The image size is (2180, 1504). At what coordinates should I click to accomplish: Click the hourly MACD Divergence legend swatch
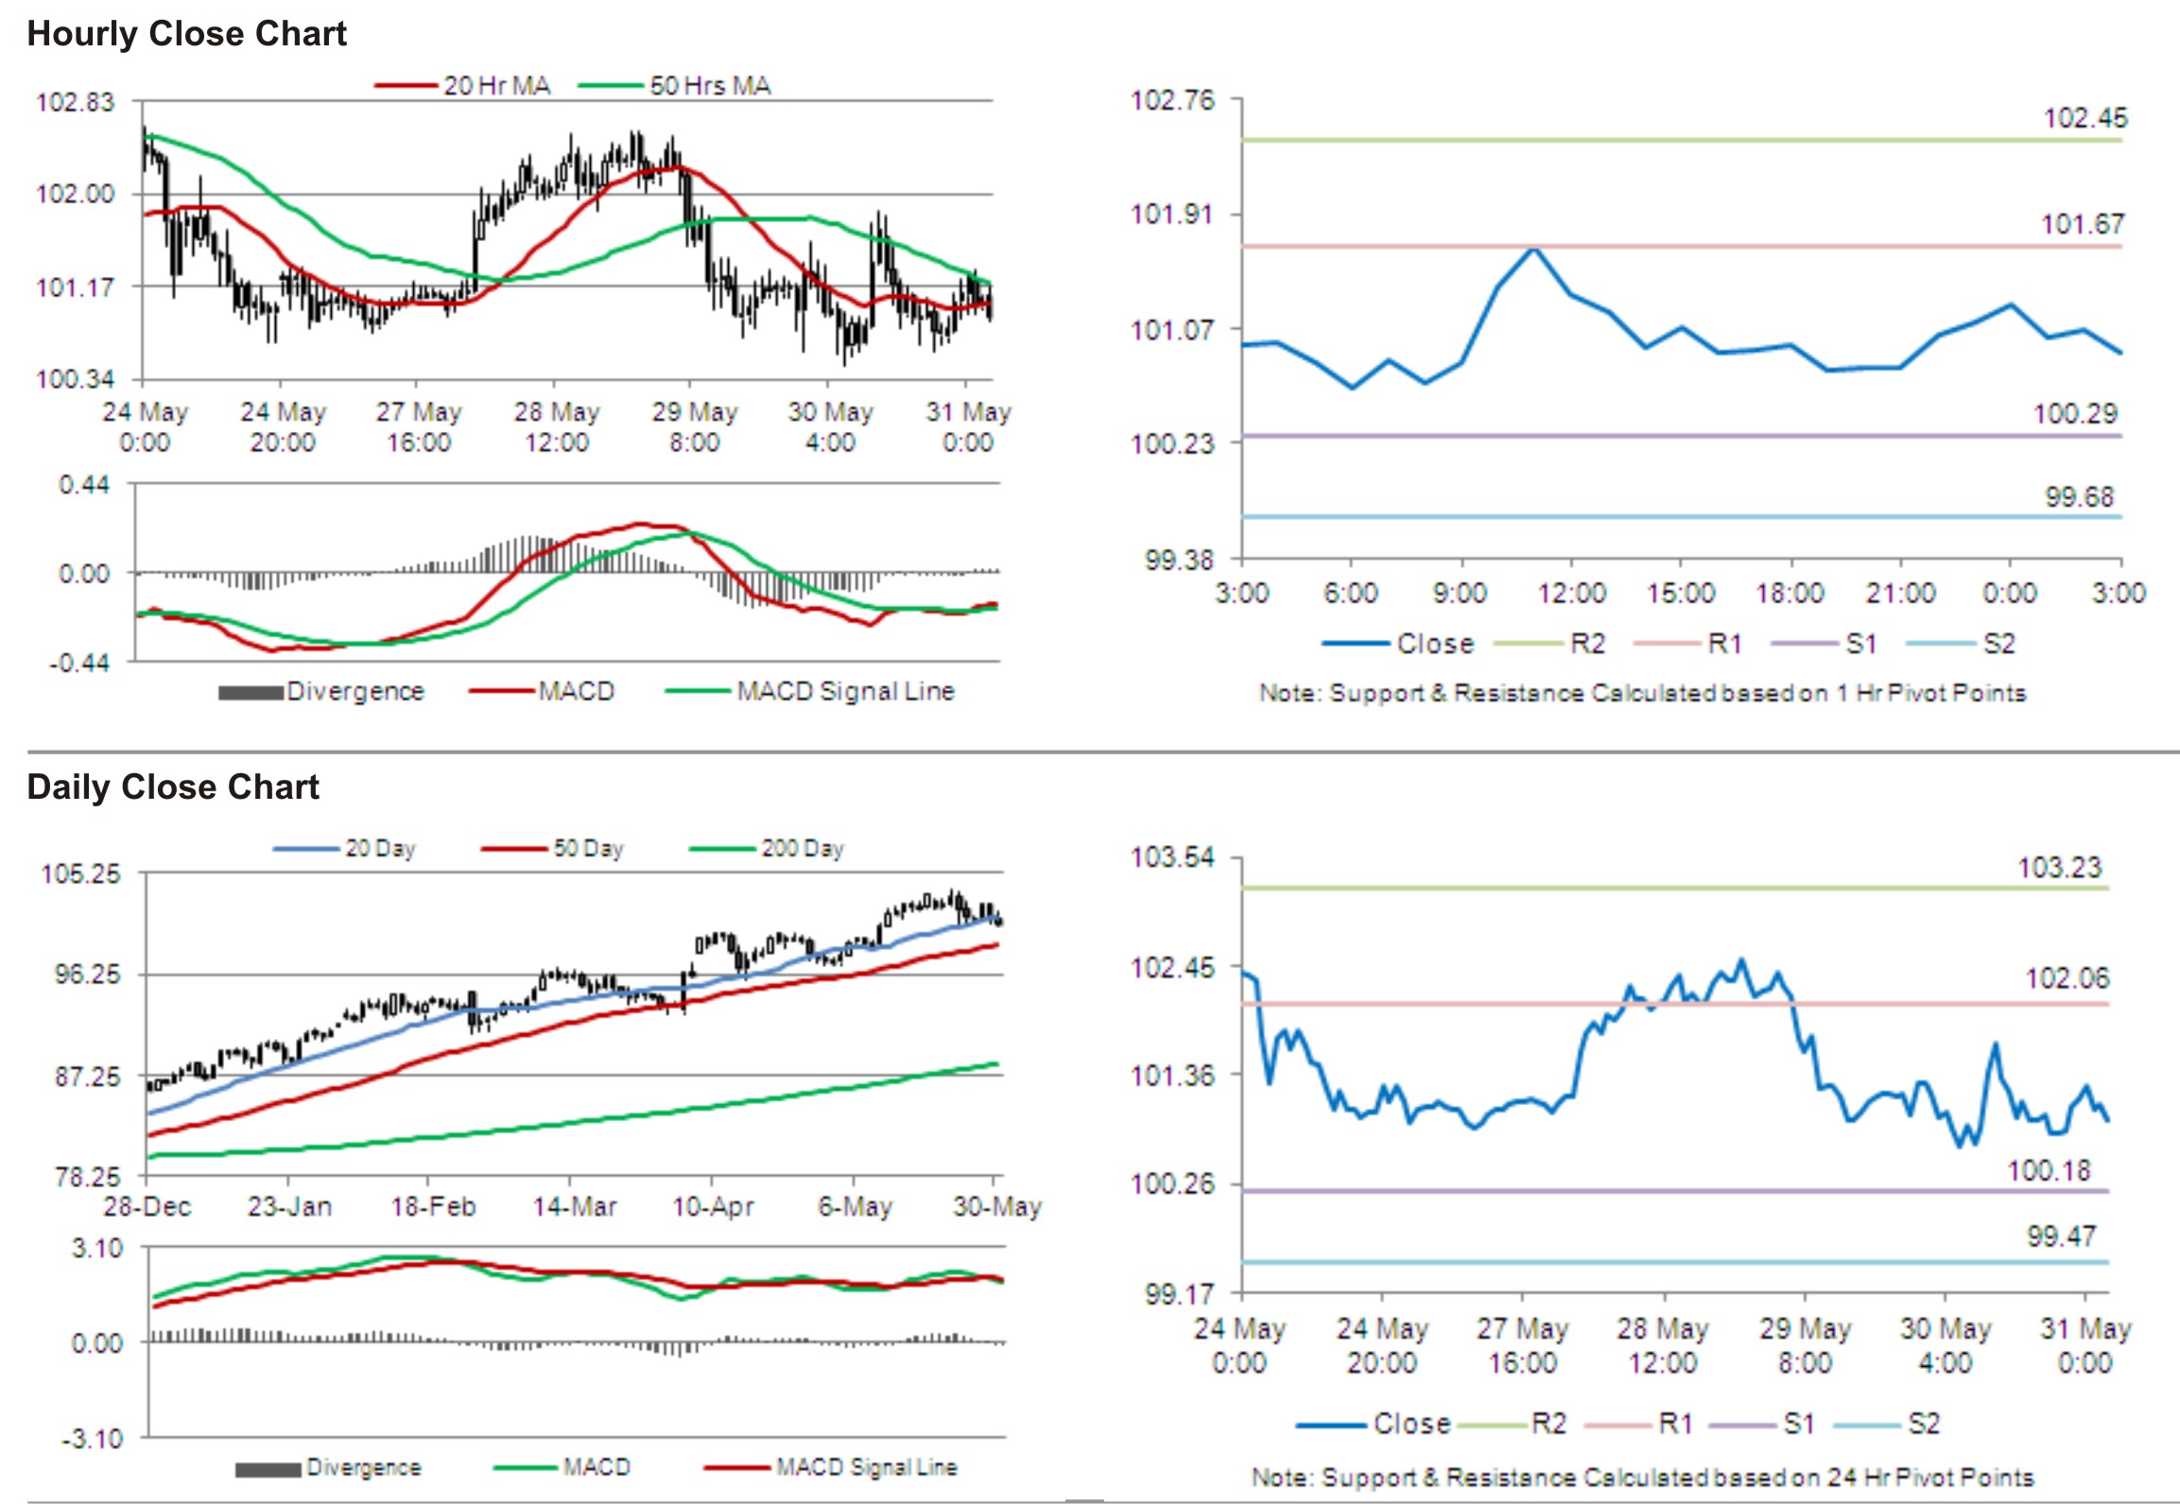[x=251, y=693]
